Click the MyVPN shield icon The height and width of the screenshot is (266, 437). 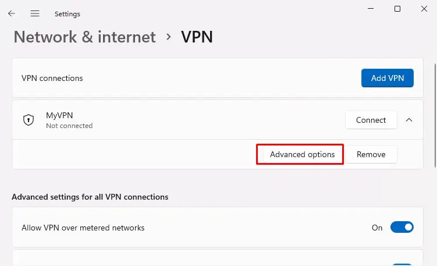click(28, 120)
